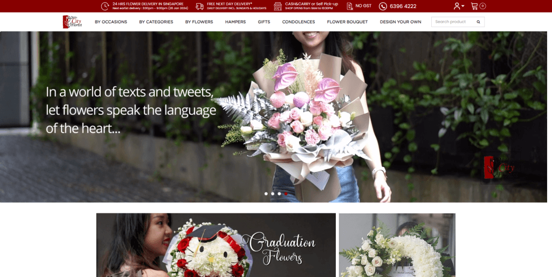Viewport: 552px width, 277px height.
Task: Click the shop storefront icon
Action: [x=278, y=6]
